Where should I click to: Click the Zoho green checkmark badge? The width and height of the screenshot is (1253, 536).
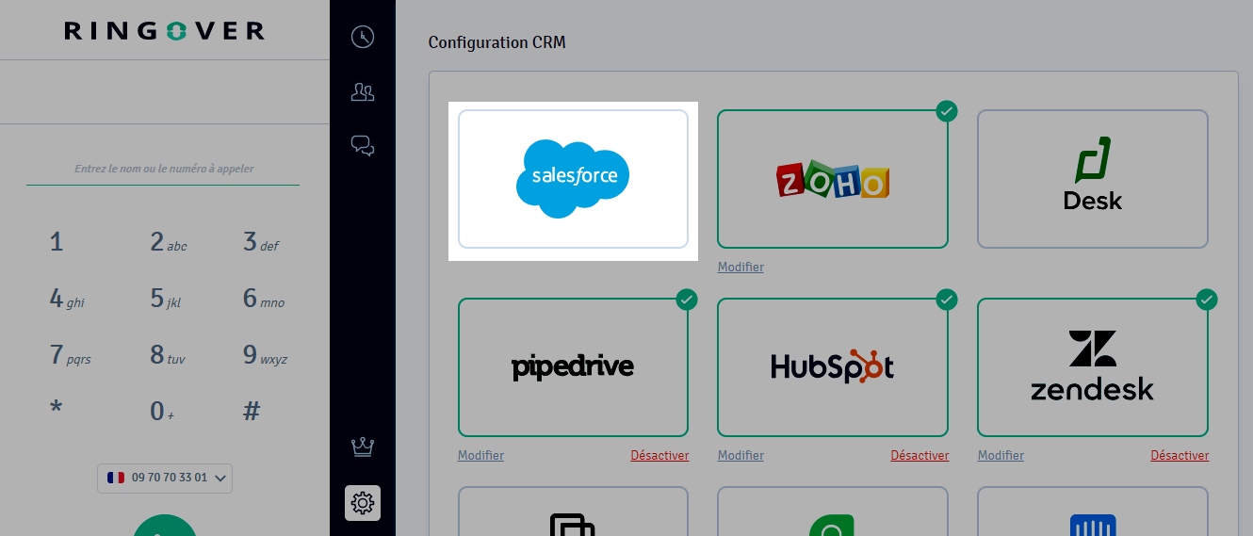[947, 111]
